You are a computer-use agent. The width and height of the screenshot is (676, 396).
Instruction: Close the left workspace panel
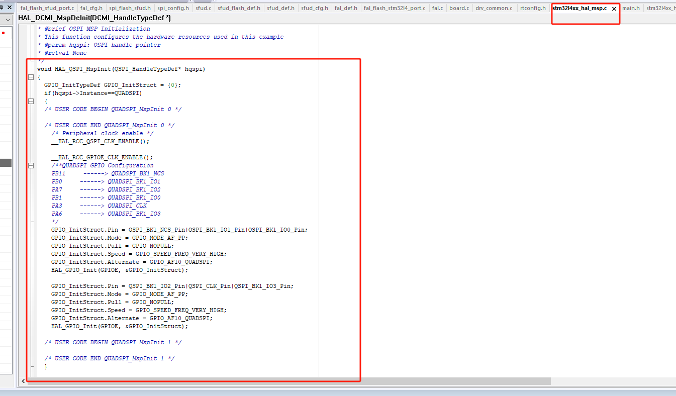pyautogui.click(x=9, y=8)
